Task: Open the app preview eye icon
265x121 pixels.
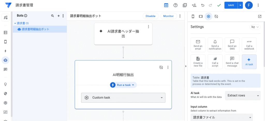Action: click(x=166, y=5)
